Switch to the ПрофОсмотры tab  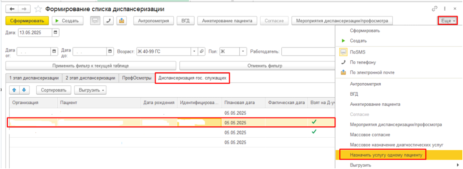(137, 79)
